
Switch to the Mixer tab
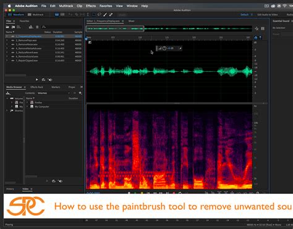pos(132,21)
